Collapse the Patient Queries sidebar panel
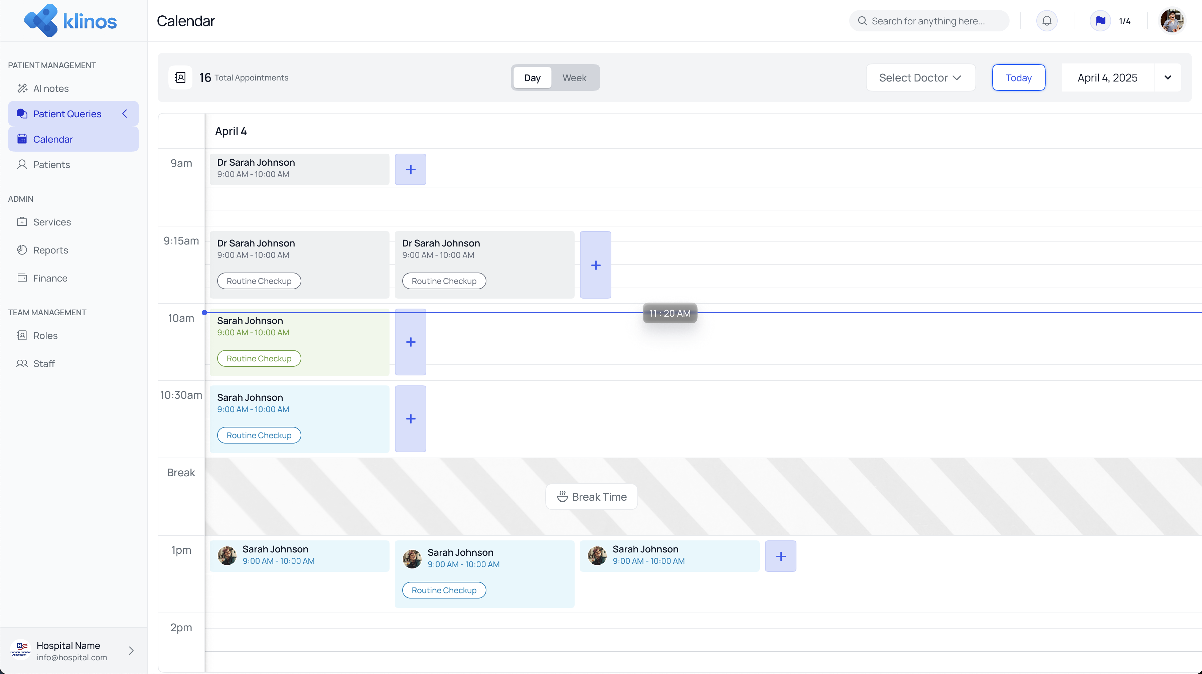1202x674 pixels. coord(125,113)
